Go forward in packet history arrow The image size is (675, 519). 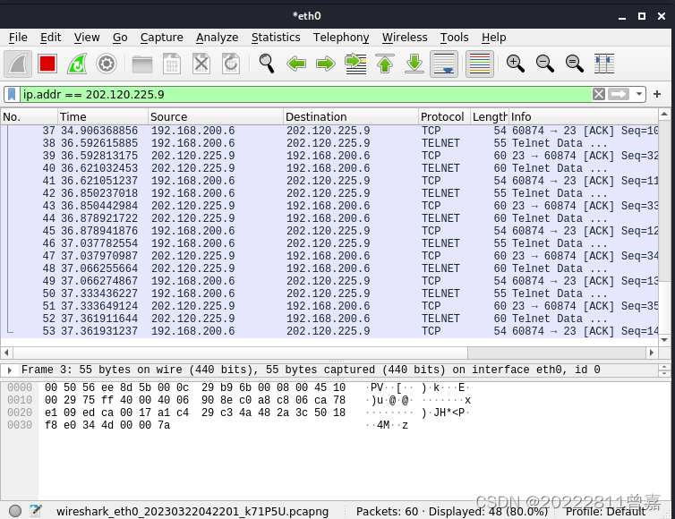pyautogui.click(x=326, y=64)
